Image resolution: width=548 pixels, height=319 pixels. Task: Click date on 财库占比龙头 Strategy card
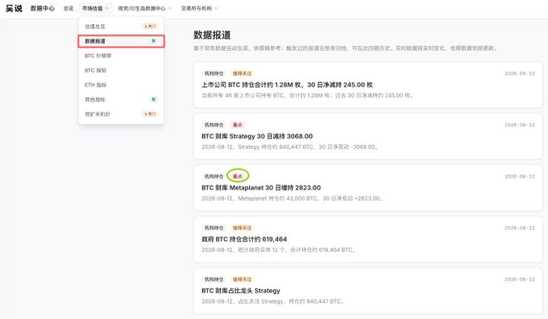[520, 280]
